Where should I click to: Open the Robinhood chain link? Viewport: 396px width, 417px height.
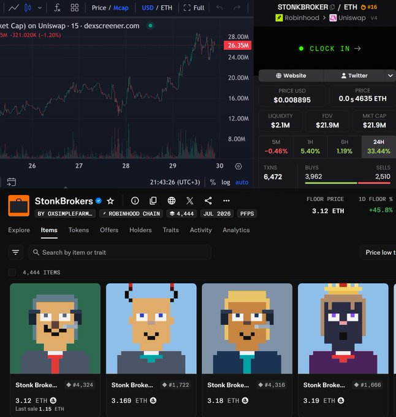click(297, 18)
